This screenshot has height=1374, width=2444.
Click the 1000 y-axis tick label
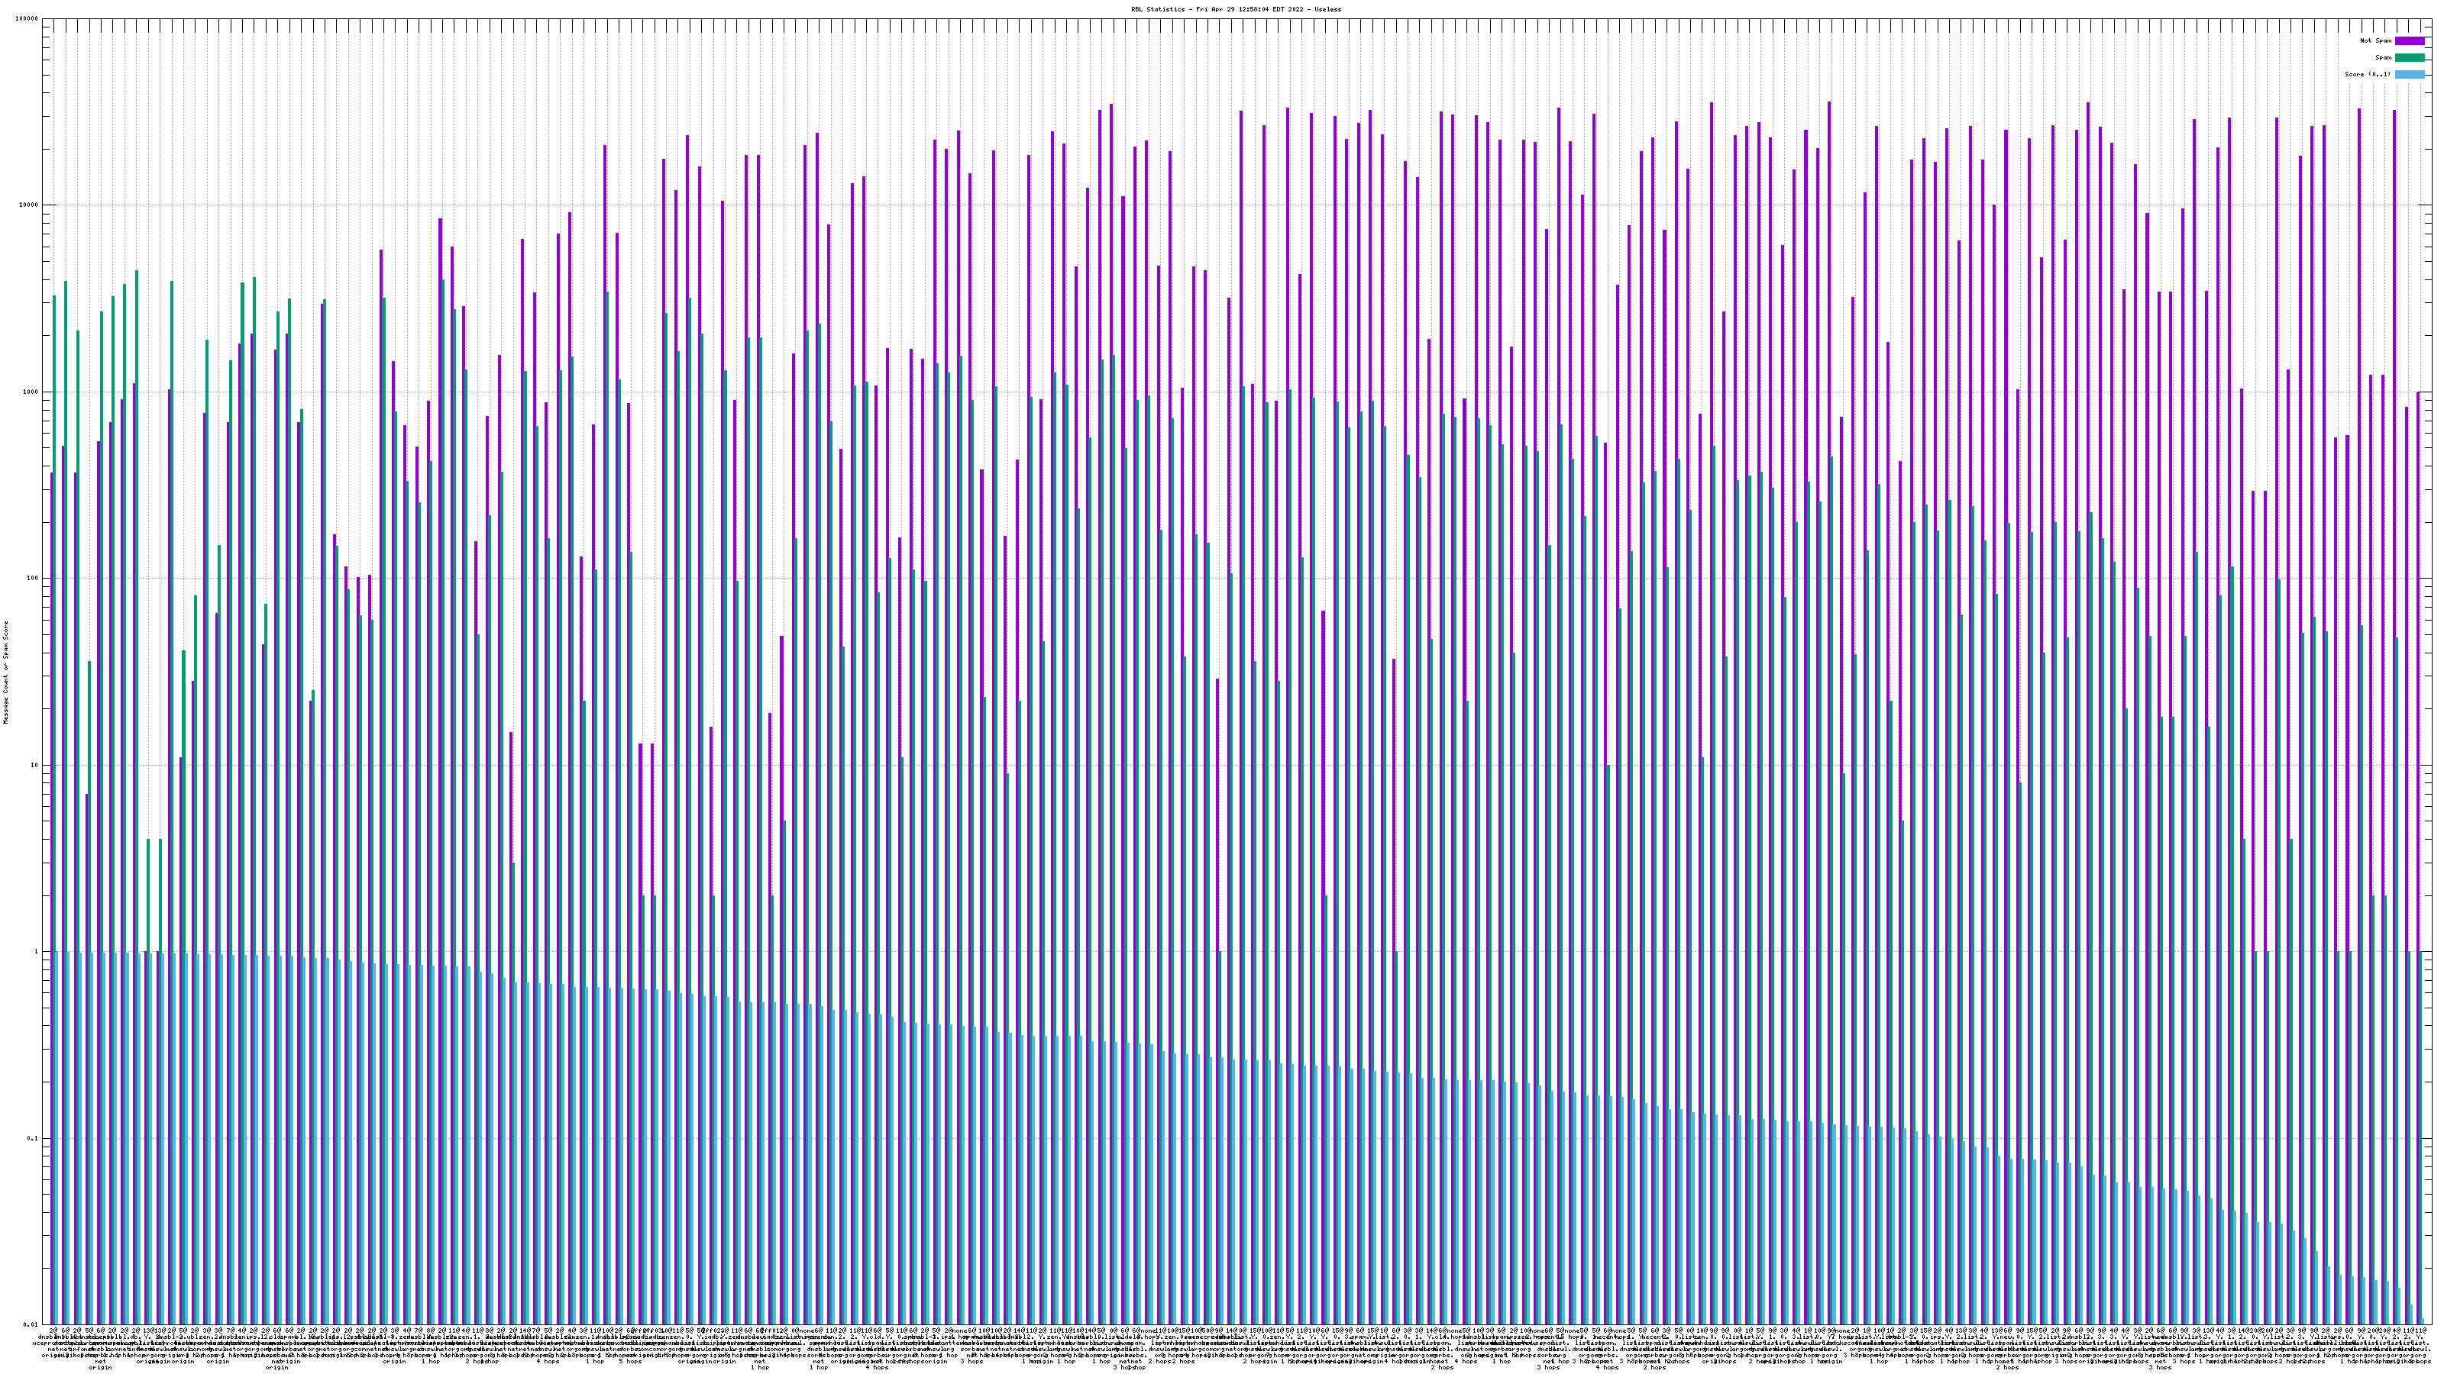[31, 392]
